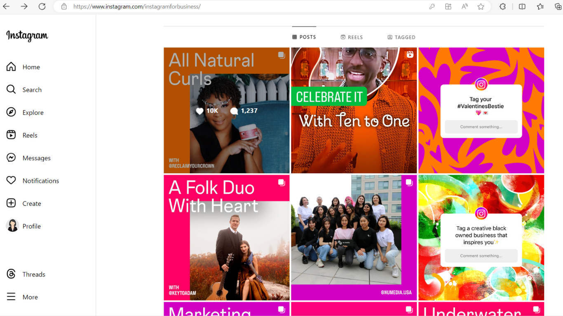The width and height of the screenshot is (563, 316).
Task: Open the partially visible Marketing post
Action: (x=227, y=309)
